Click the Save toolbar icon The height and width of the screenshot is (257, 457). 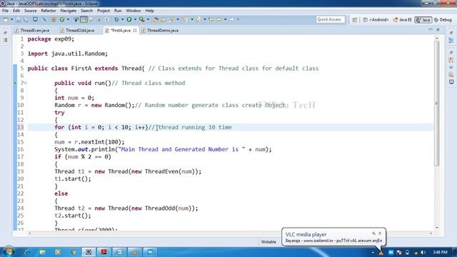[x=18, y=19]
